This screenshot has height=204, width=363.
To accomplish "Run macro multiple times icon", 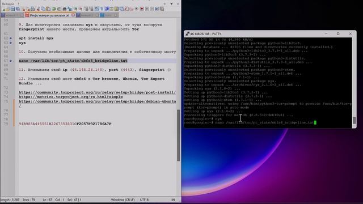I will click(x=157, y=9).
